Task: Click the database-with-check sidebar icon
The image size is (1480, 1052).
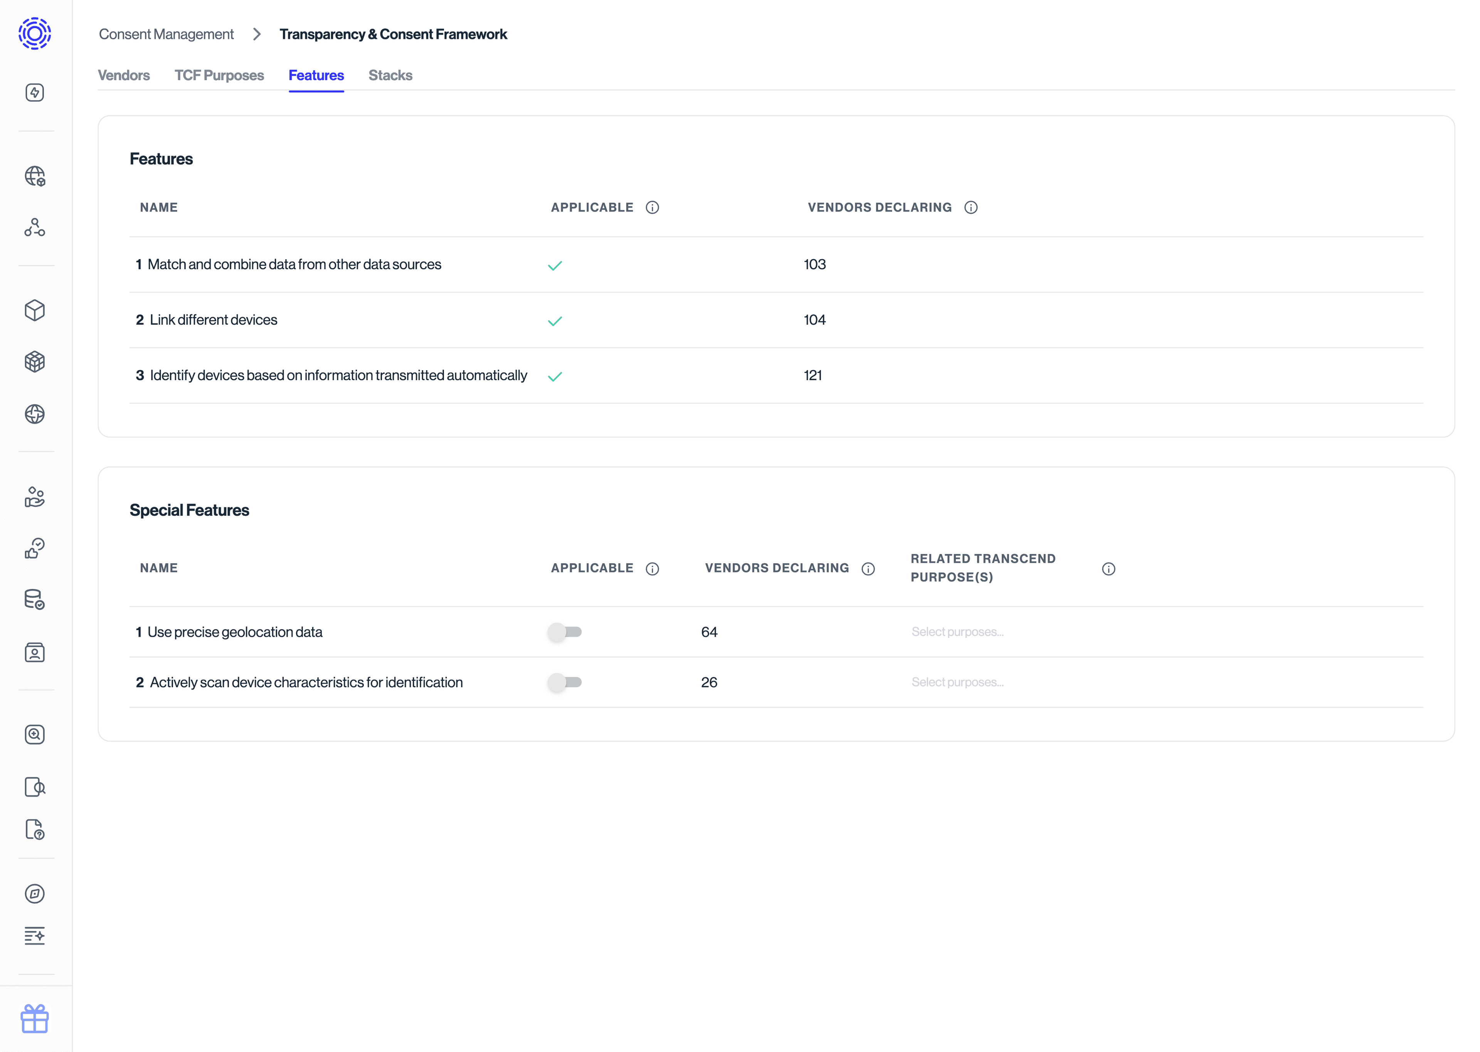Action: click(x=34, y=599)
